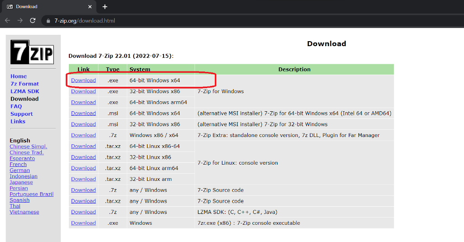The width and height of the screenshot is (464, 242).
Task: Download the 64-bit Windows arm64 .exe
Action: [x=83, y=102]
